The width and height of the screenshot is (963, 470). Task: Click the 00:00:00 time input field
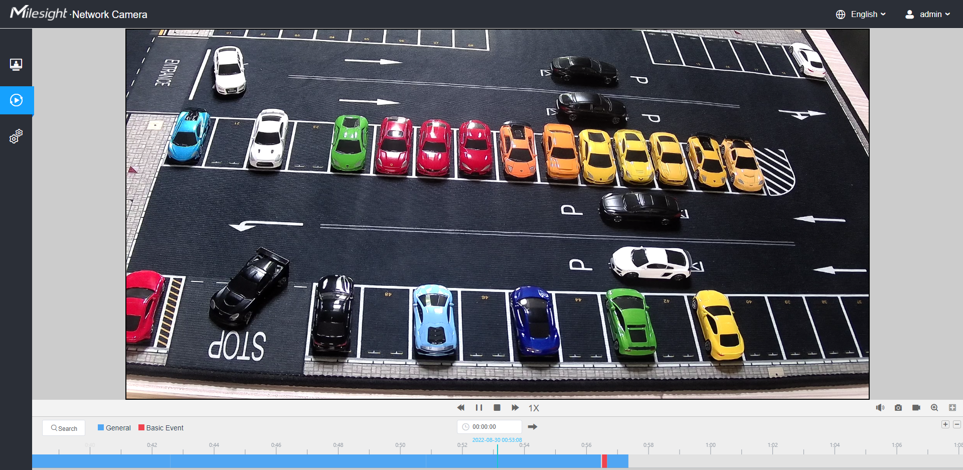click(x=490, y=427)
